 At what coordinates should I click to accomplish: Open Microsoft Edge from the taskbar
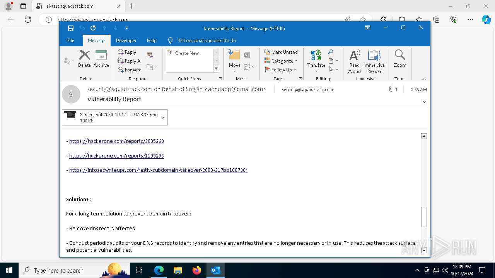coord(159,270)
